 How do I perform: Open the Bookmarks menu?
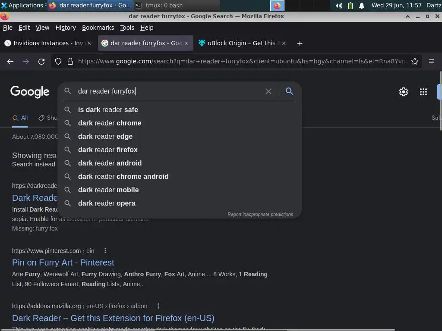coord(98,28)
